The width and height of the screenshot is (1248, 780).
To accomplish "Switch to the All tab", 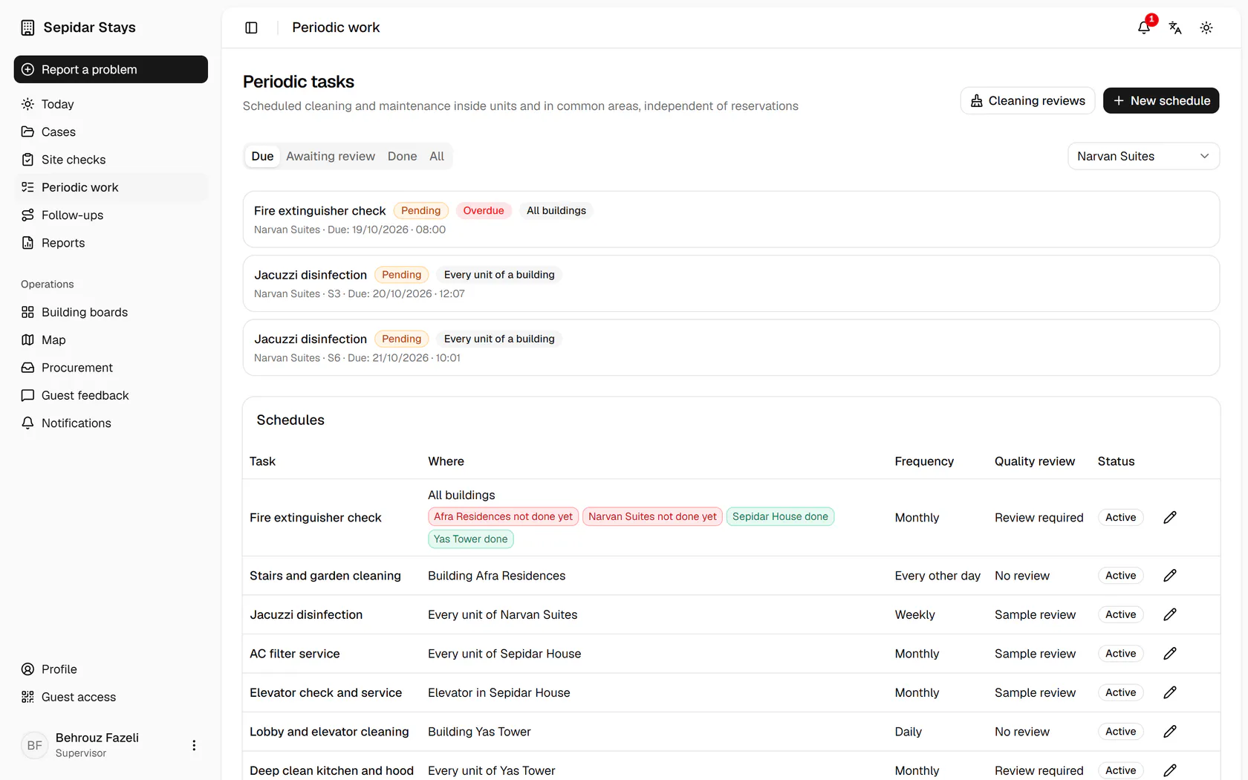I will [437, 156].
